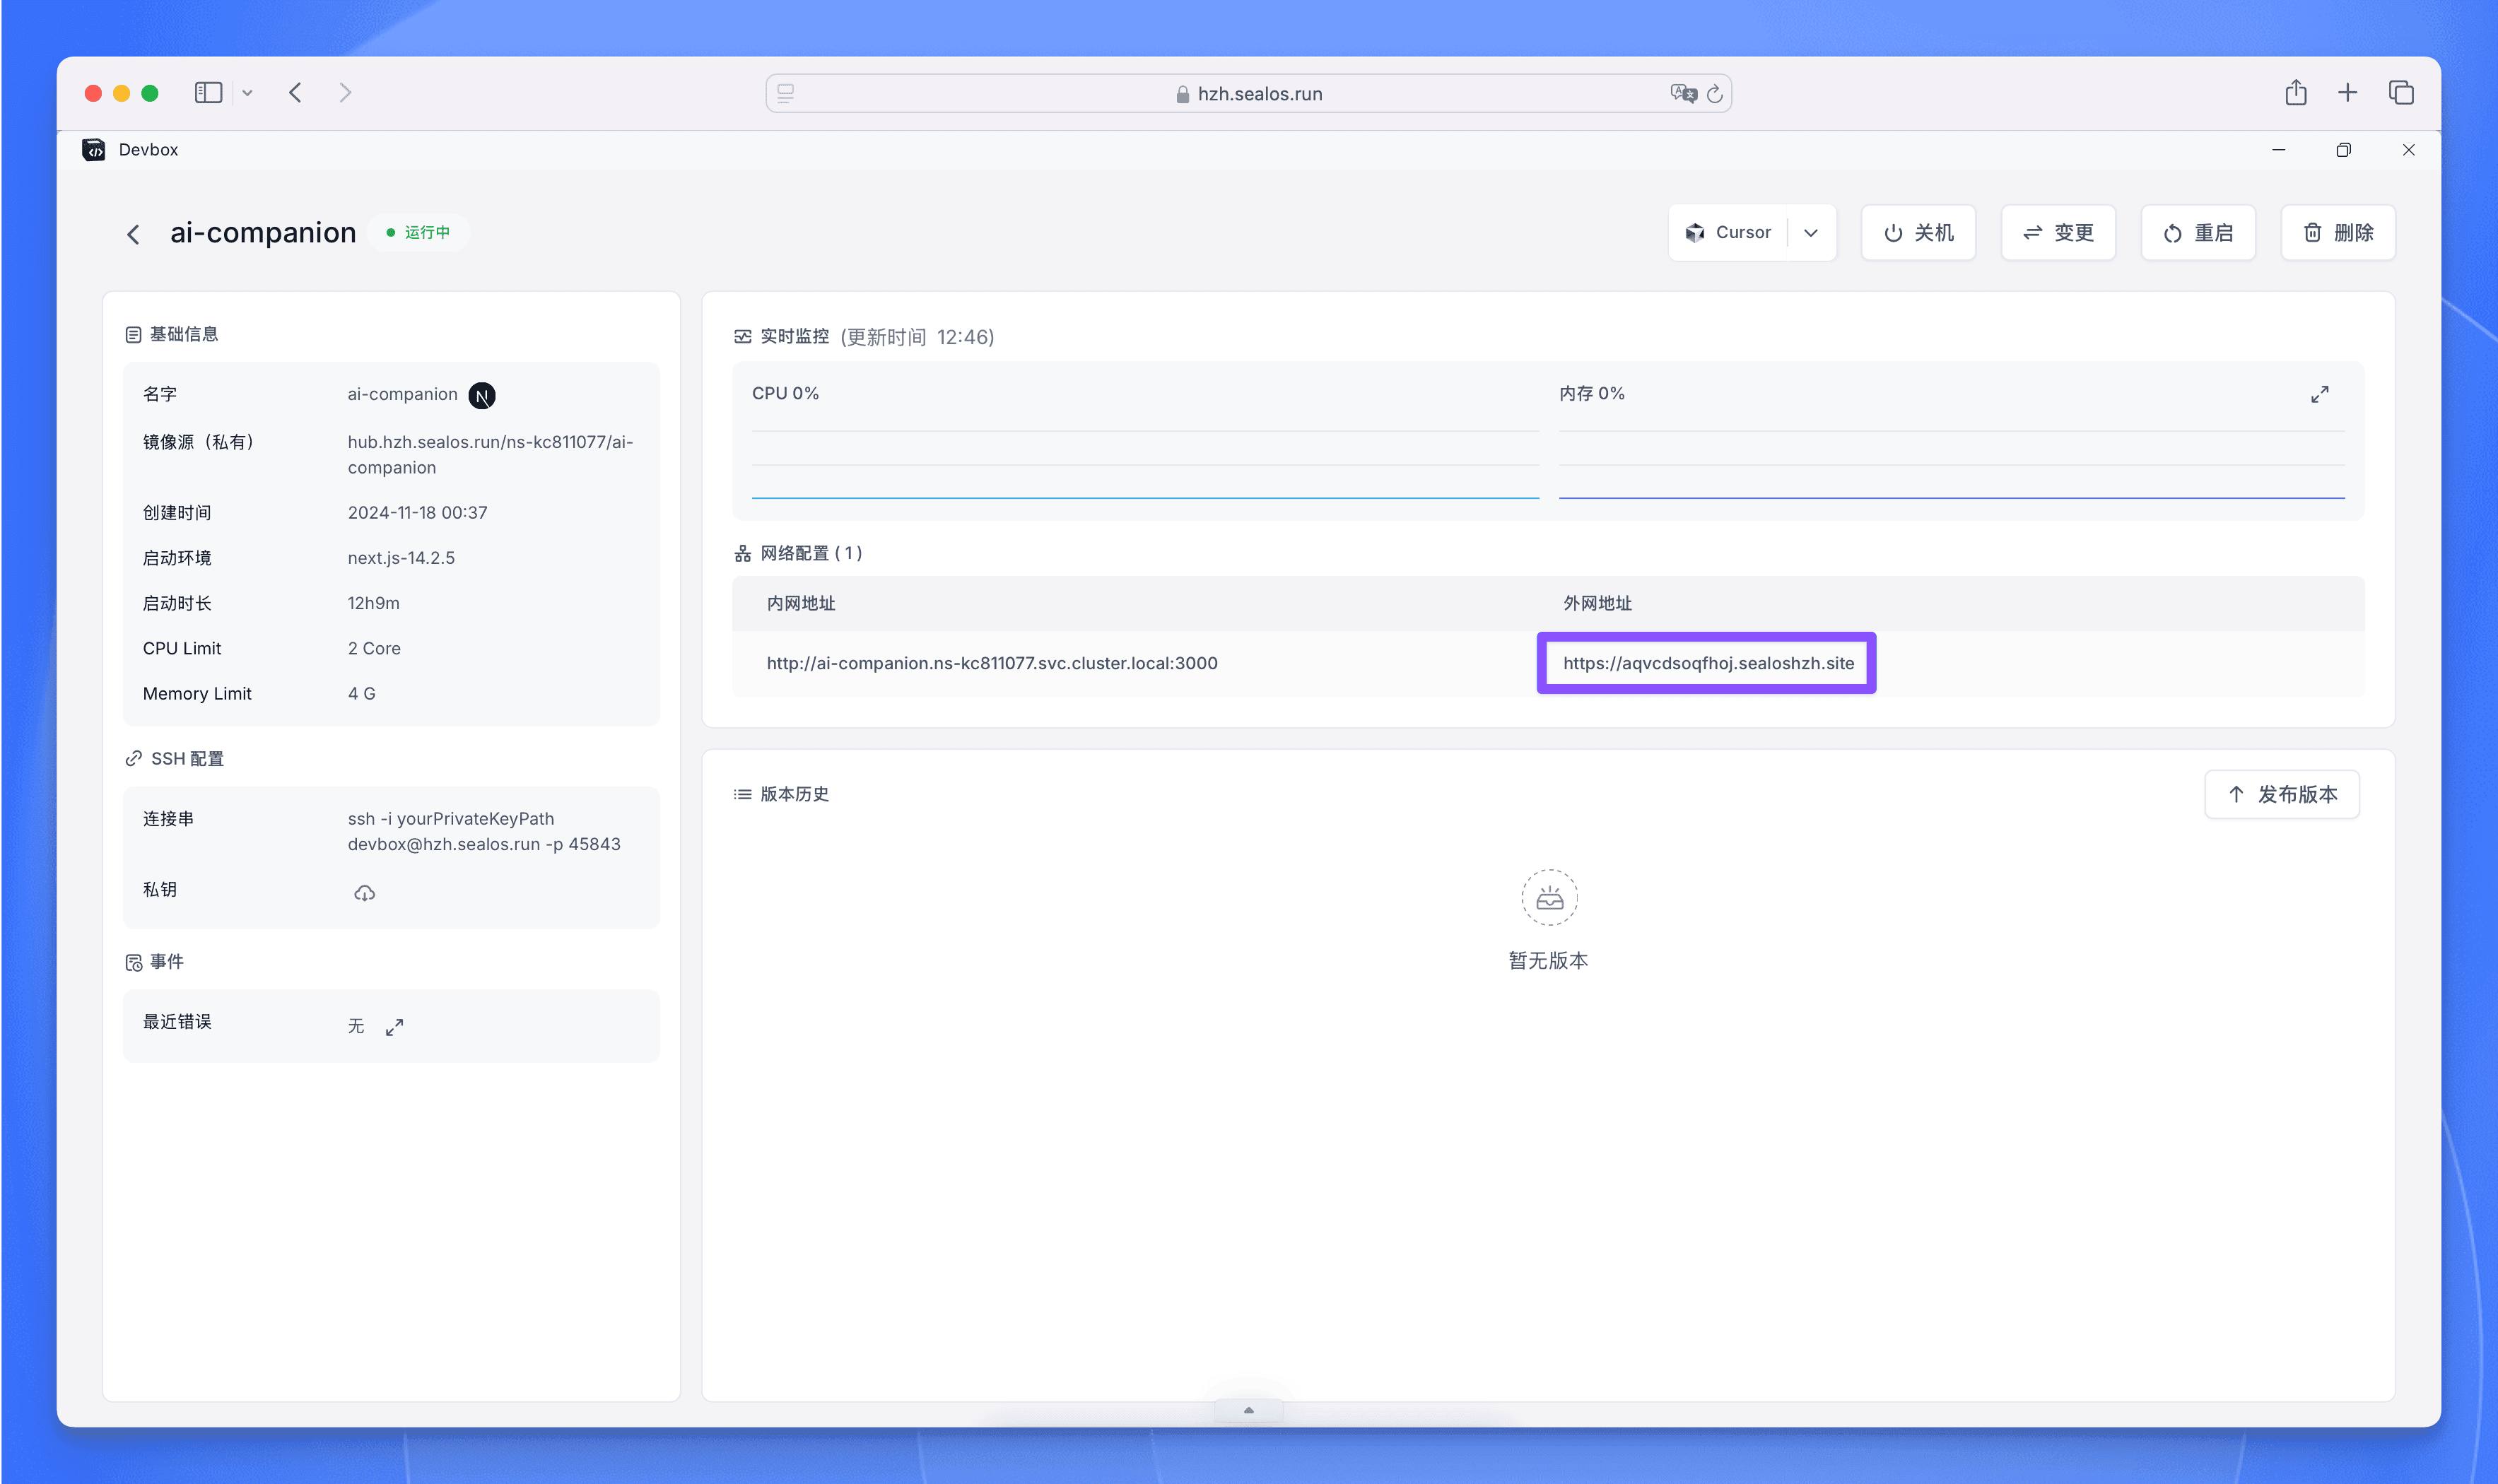Expand the bottom collapse handle arrow
Screen dimensions: 2498x1484
(1248, 1410)
